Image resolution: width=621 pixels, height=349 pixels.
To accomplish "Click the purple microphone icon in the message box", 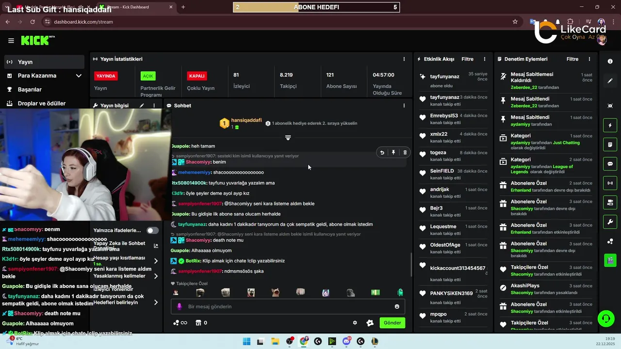I will click(179, 306).
